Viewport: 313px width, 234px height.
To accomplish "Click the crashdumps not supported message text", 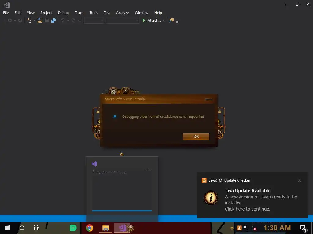I will [163, 116].
